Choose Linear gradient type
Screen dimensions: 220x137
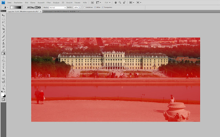tap(27, 8)
